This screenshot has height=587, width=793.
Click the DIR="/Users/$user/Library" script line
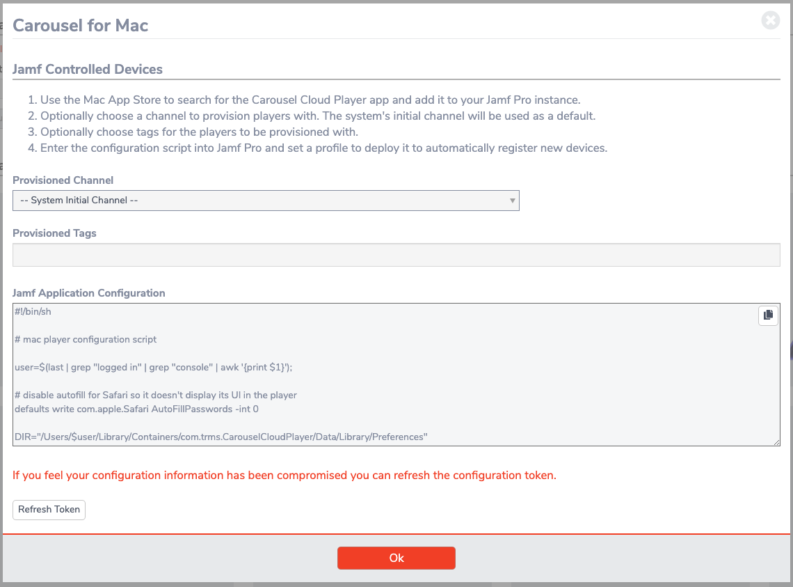click(221, 437)
